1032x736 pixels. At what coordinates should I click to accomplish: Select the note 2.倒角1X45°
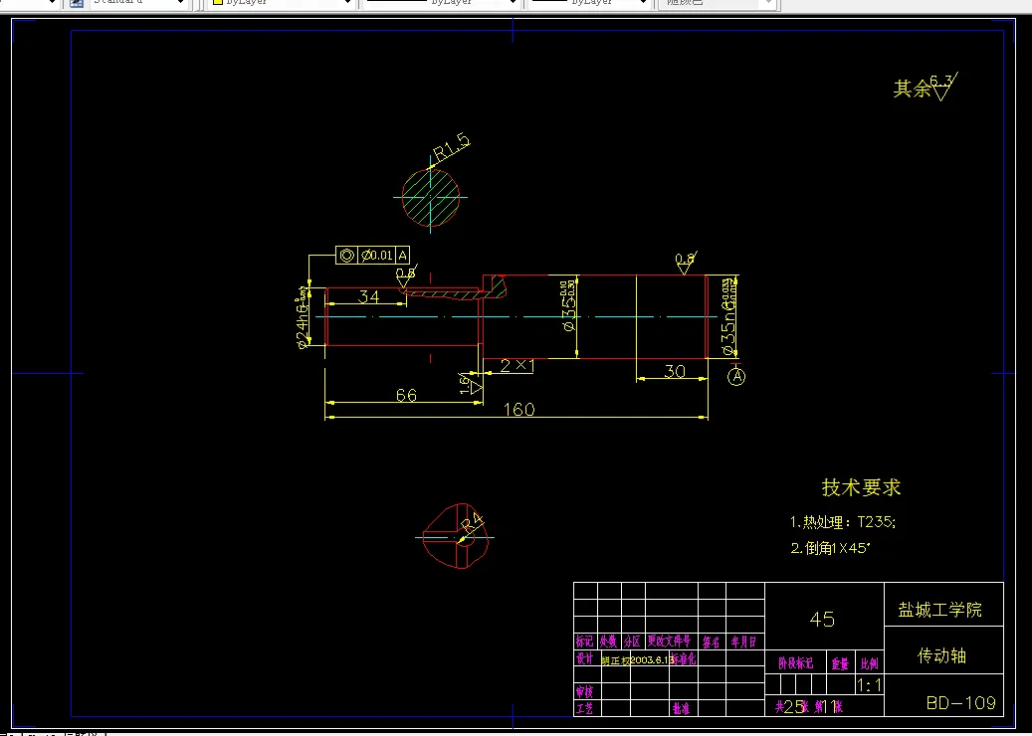click(x=830, y=548)
